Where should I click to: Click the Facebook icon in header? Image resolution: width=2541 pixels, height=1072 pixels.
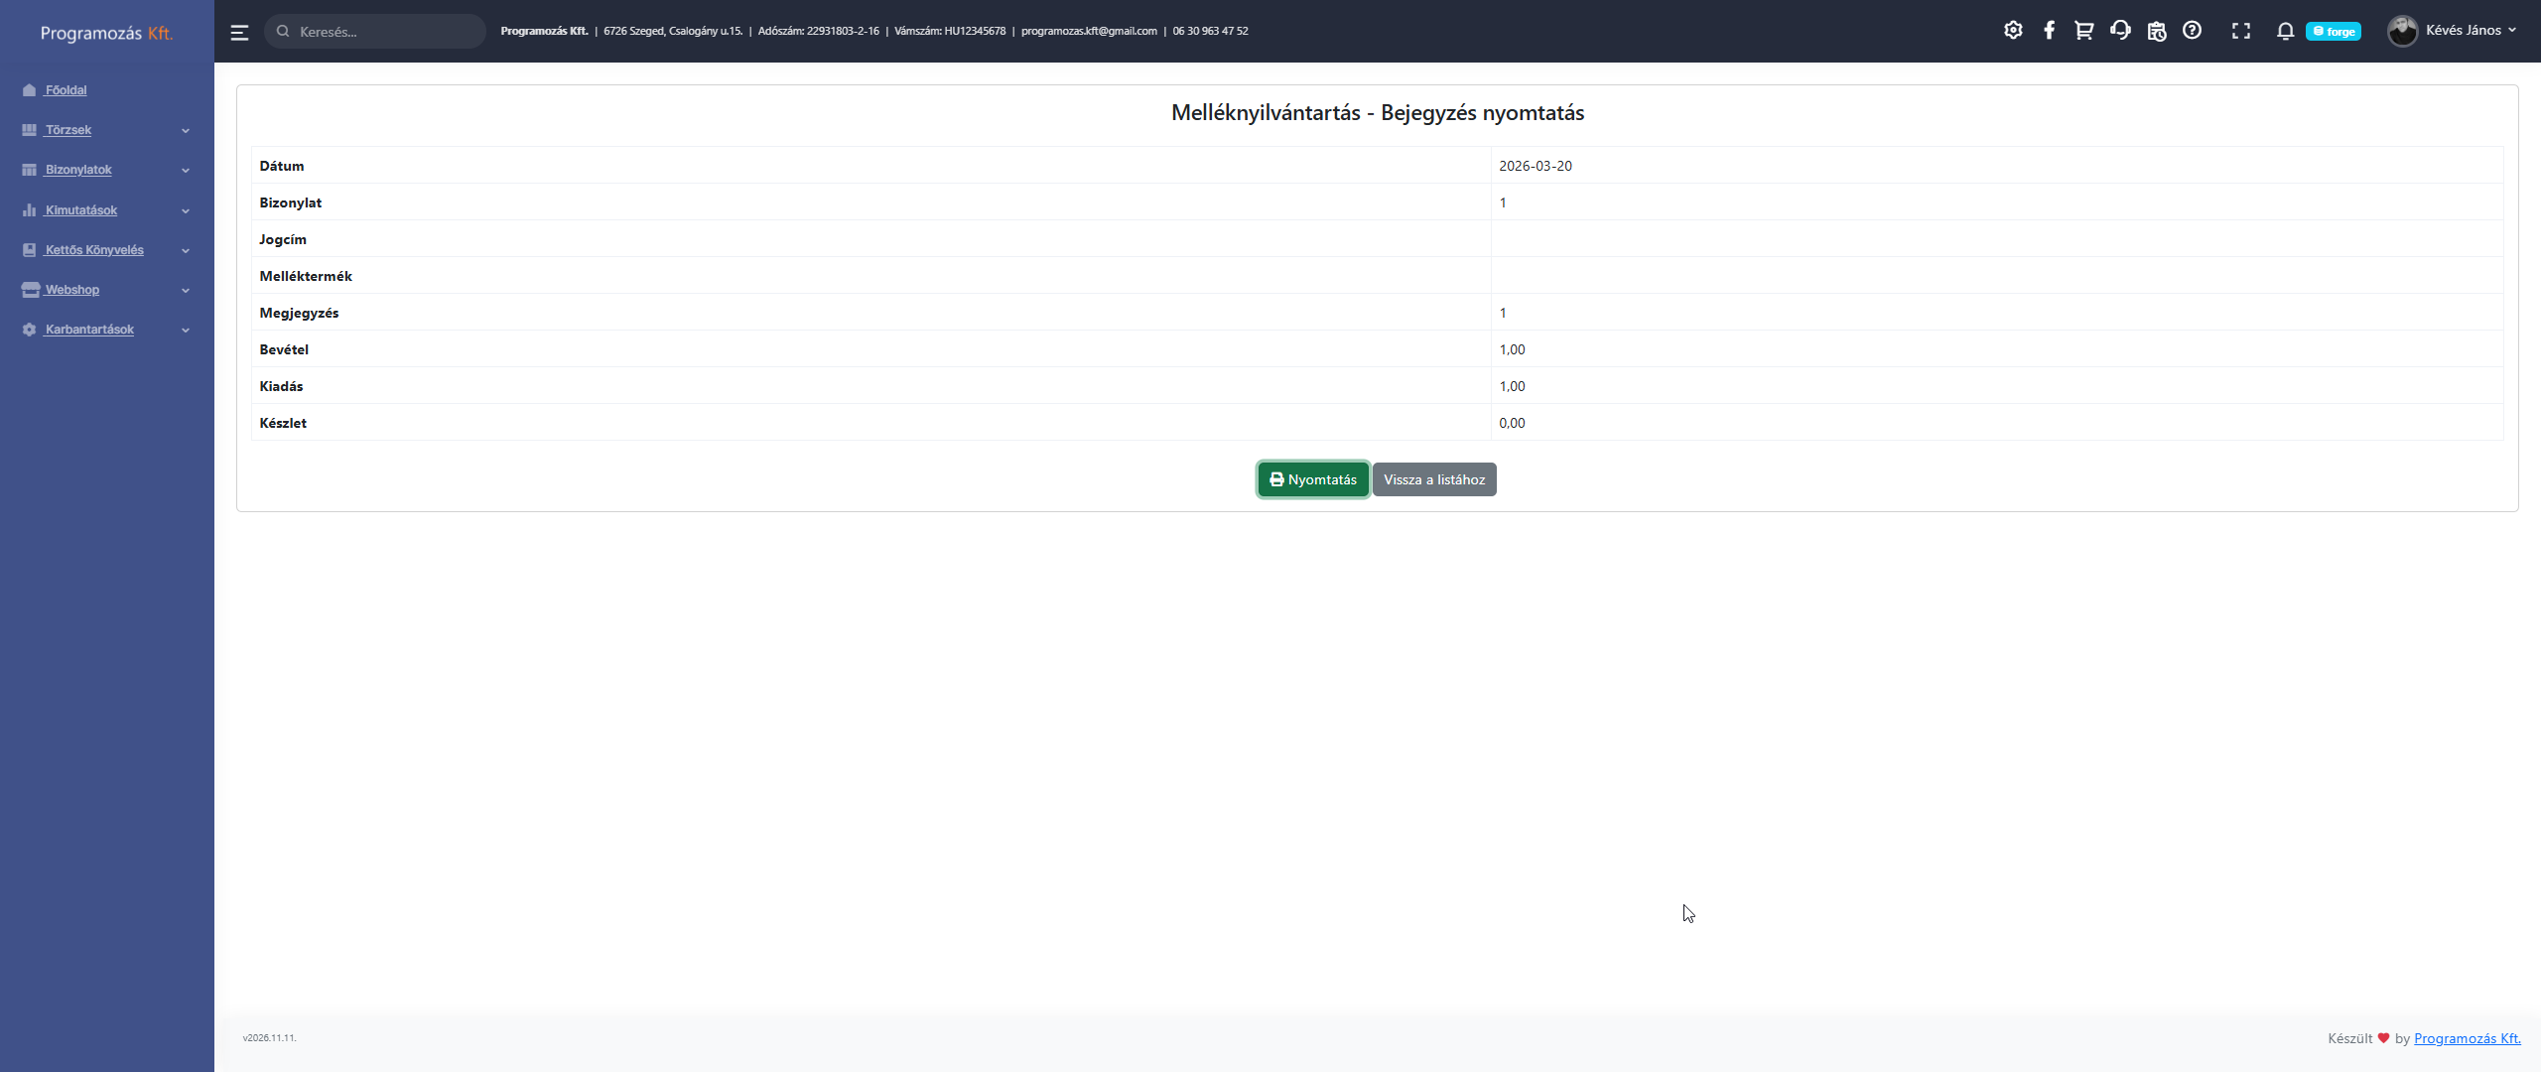point(2049,31)
